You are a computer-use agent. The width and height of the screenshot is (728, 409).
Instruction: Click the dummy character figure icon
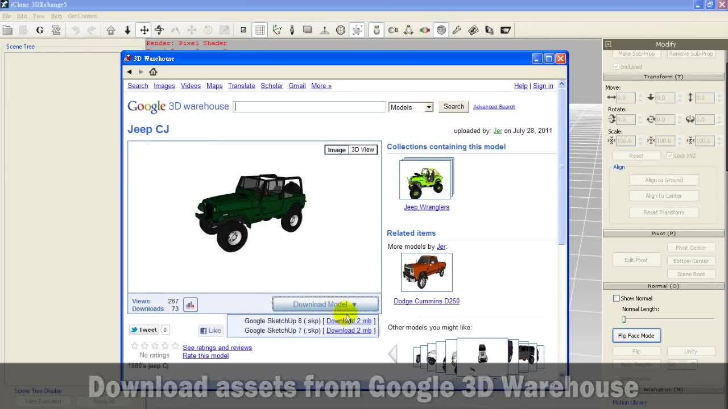(x=292, y=30)
